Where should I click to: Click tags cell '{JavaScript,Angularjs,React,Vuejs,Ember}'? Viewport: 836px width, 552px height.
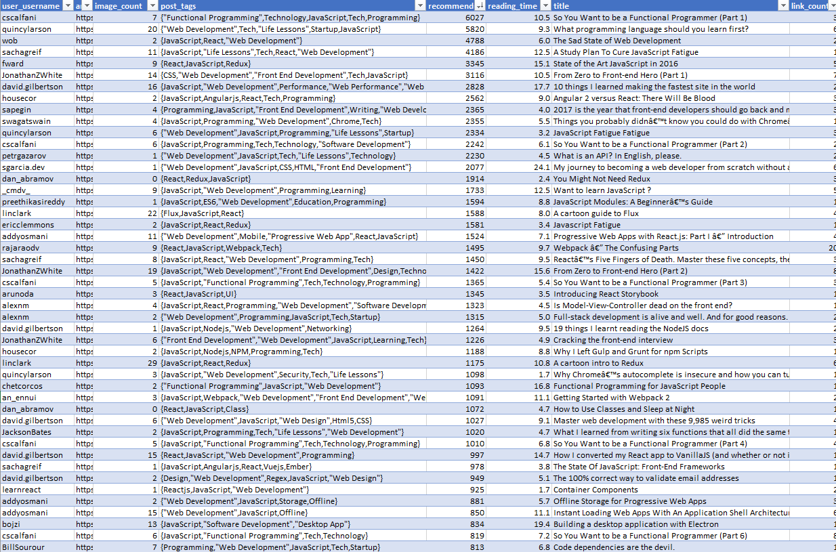point(236,467)
